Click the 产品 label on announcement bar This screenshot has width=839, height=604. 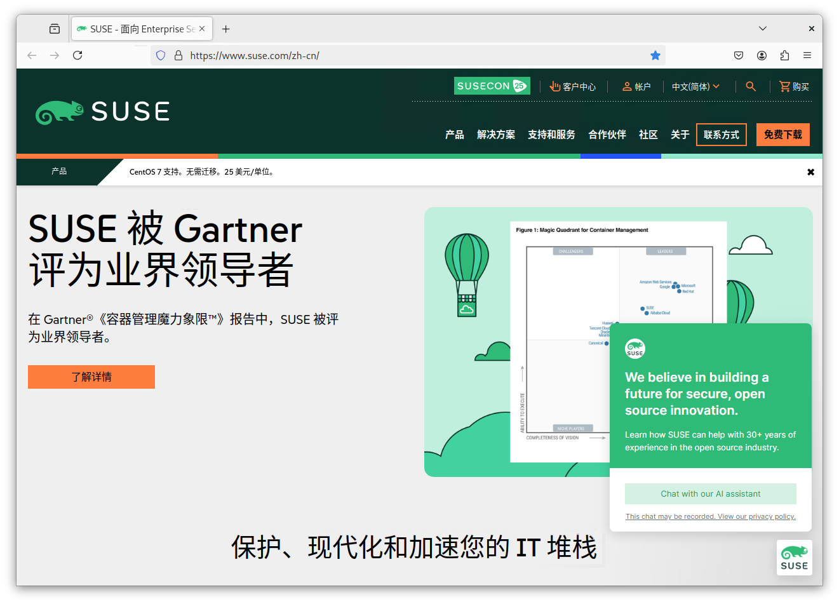pos(59,171)
